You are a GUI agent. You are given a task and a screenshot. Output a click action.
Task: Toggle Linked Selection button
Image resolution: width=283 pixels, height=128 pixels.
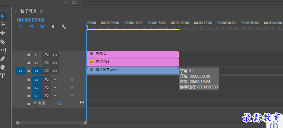click(x=42, y=27)
